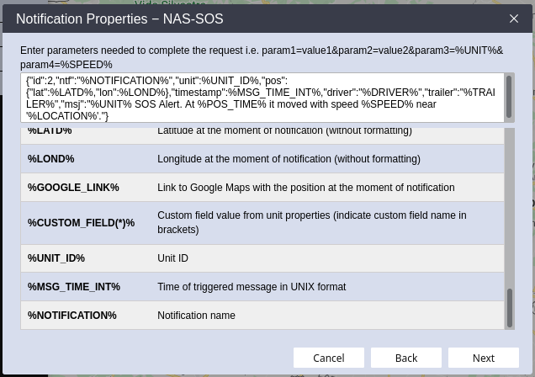Add the %MSG_TIME_INT% tag
Screen dimensions: 535x377
74,287
